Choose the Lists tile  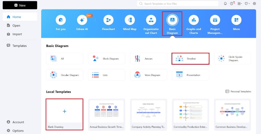[107, 75]
